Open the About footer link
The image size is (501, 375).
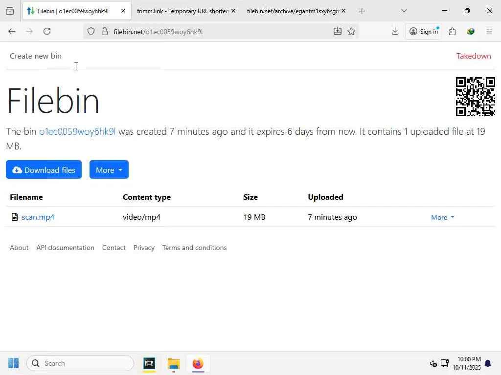(19, 248)
